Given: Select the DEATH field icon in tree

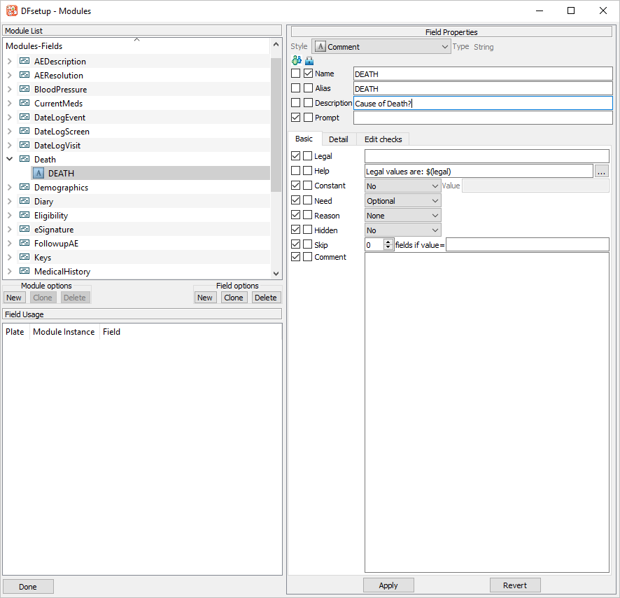Looking at the screenshot, I should click(x=38, y=174).
